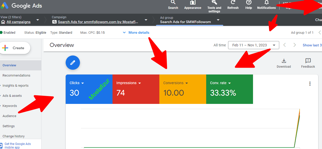
Task: Go to Change history in sidebar
Action: coord(13,136)
